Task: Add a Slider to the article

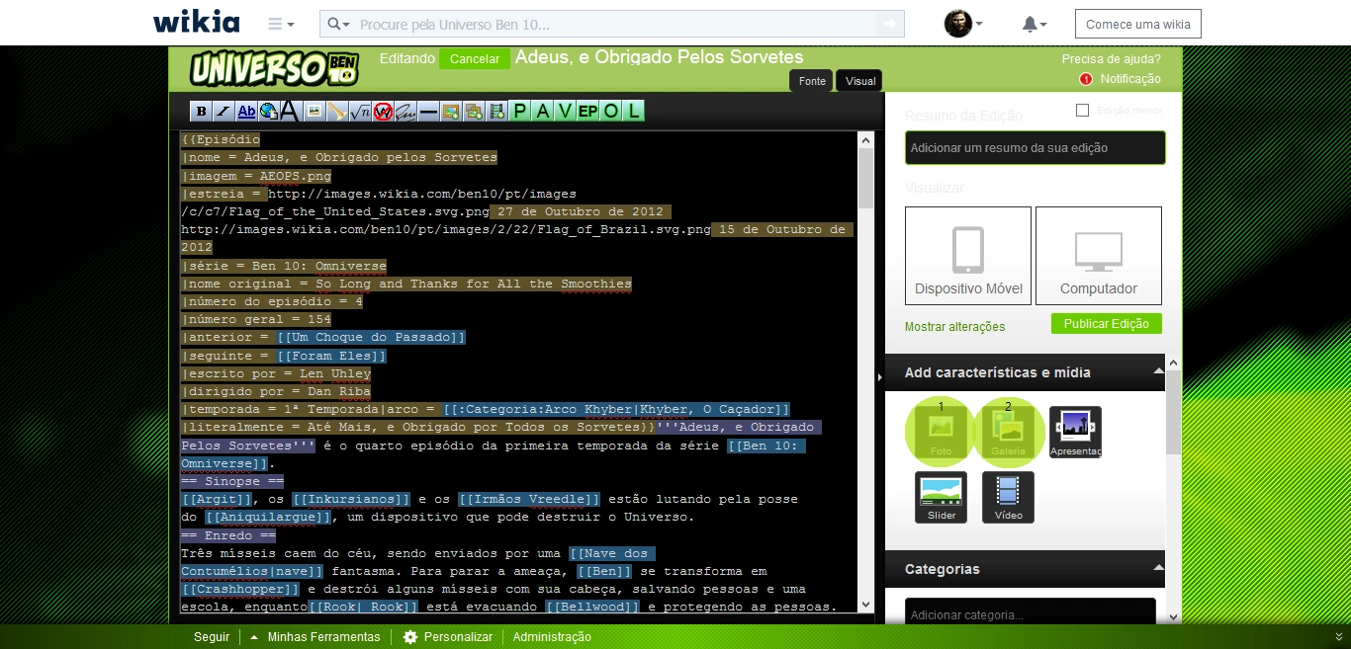Action: click(x=941, y=497)
